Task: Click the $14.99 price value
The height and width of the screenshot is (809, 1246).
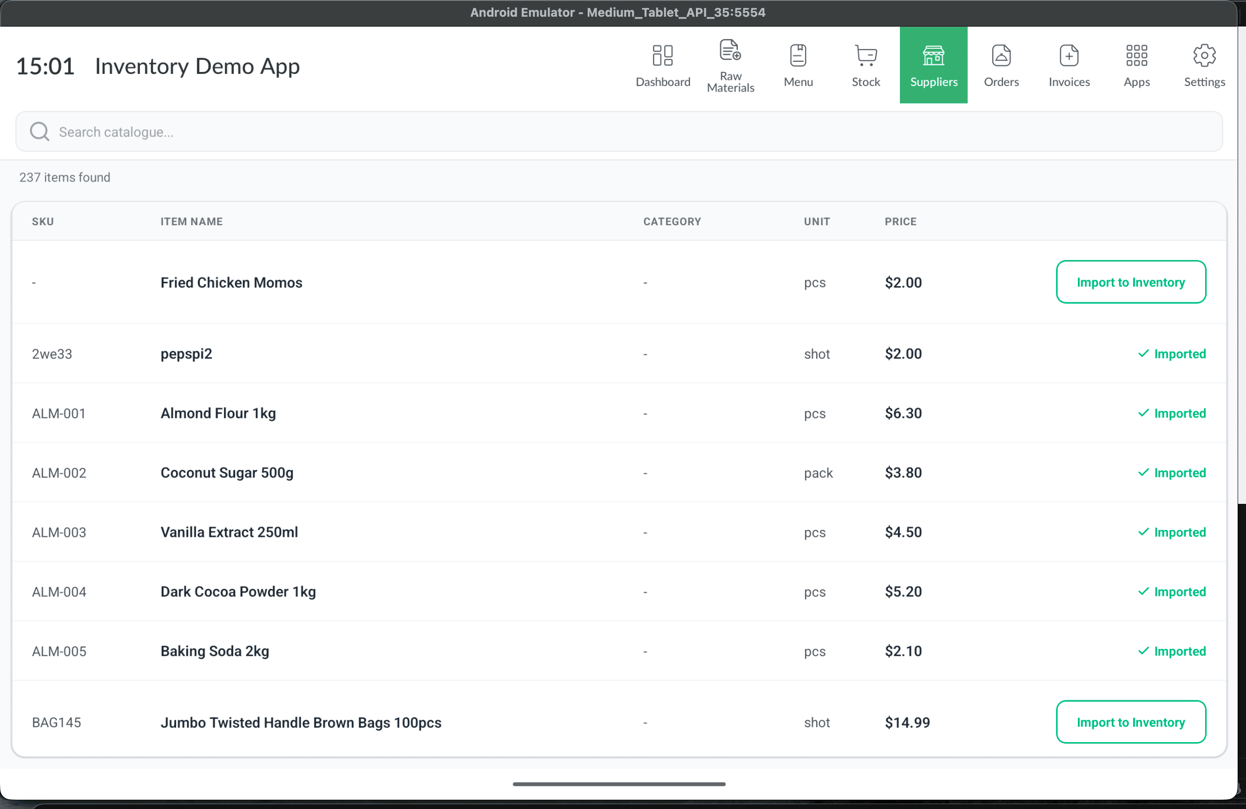Action: click(x=907, y=723)
